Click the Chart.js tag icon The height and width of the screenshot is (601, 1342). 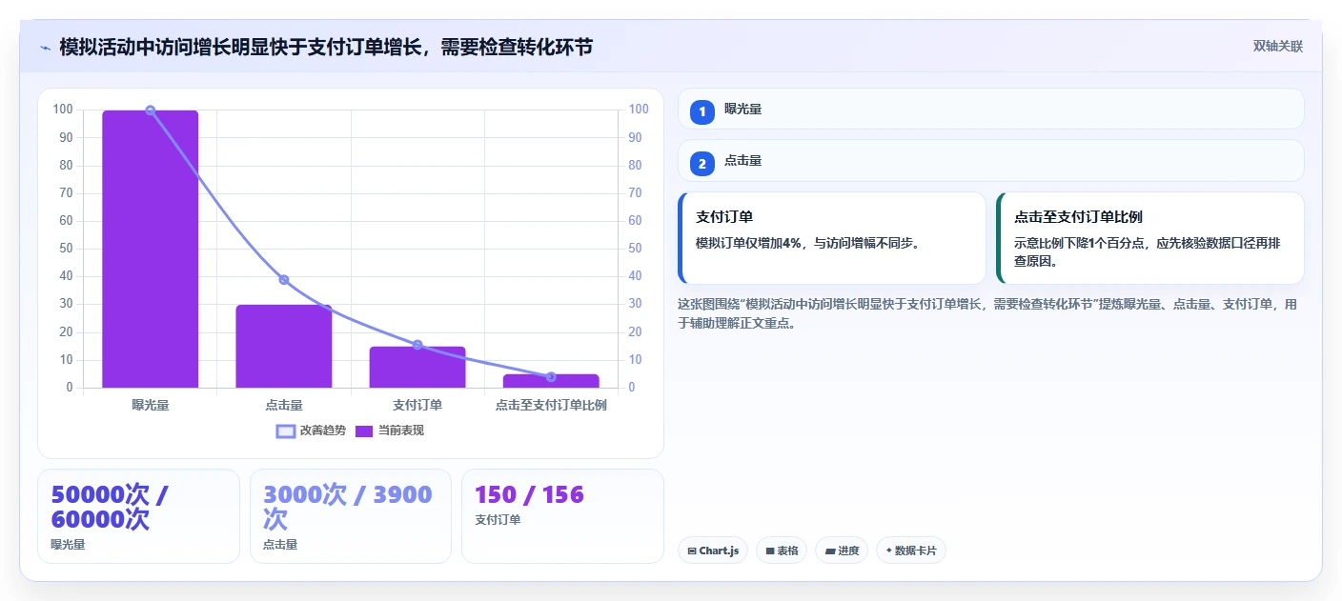click(692, 551)
